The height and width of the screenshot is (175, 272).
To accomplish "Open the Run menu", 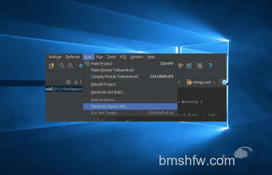I will point(100,57).
